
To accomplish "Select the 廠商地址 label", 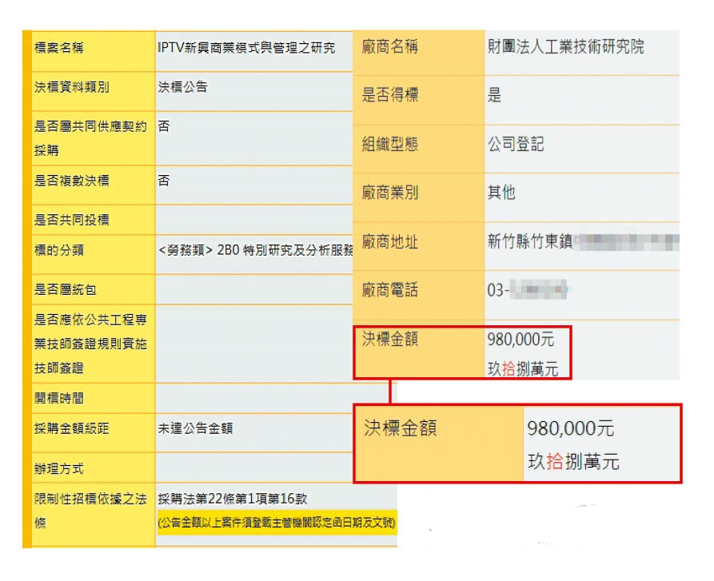I will tap(390, 241).
